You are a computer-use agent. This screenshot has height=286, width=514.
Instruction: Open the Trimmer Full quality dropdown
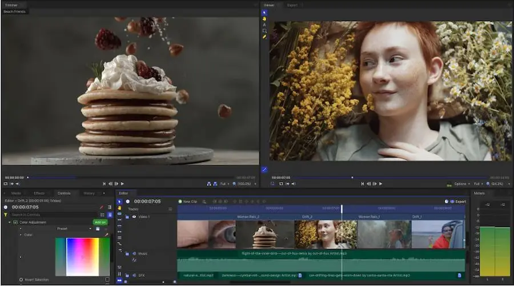[224, 184]
